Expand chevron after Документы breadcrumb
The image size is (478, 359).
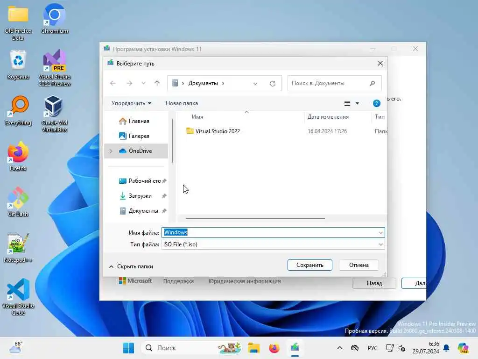[x=223, y=83]
